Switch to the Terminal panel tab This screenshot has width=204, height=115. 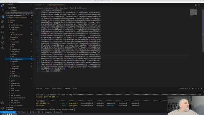click(x=68, y=88)
